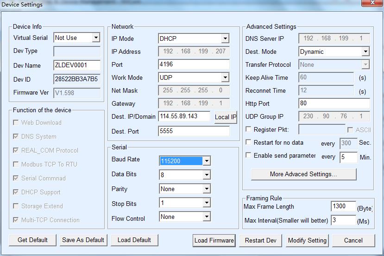Click inside the Dev Name field

pyautogui.click(x=77, y=65)
